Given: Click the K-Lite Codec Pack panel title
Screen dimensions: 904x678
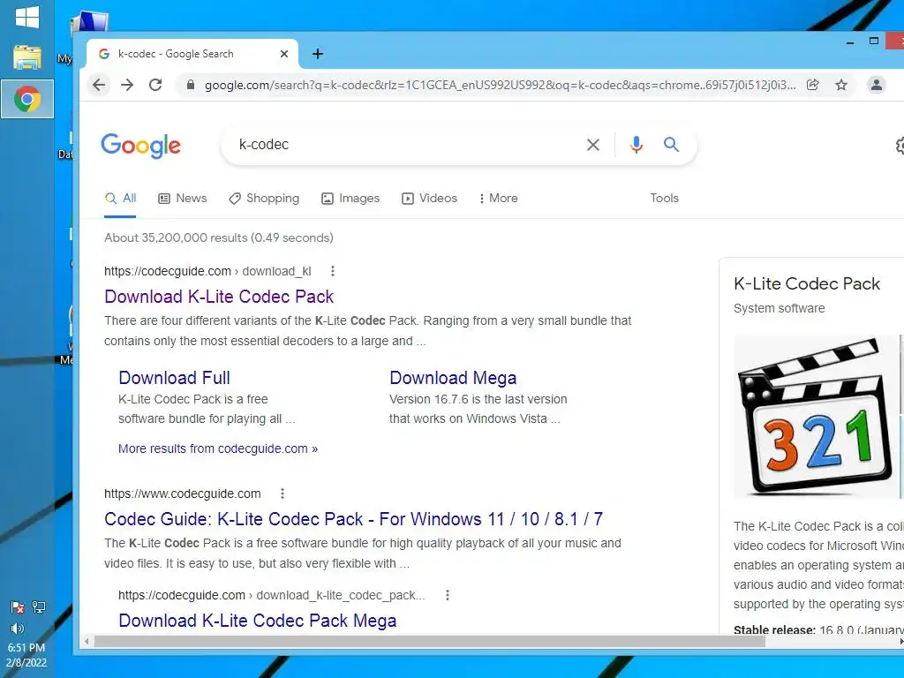Looking at the screenshot, I should [807, 283].
